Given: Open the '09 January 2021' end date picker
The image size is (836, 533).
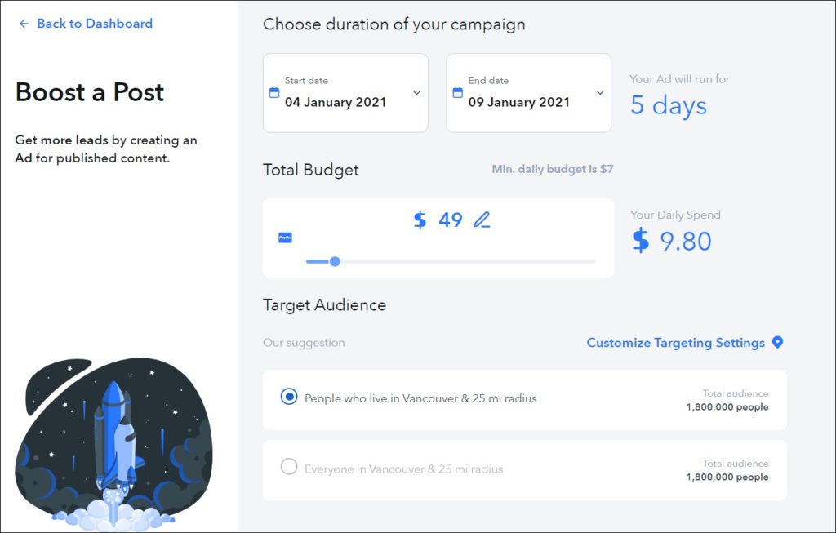Looking at the screenshot, I should (x=519, y=103).
